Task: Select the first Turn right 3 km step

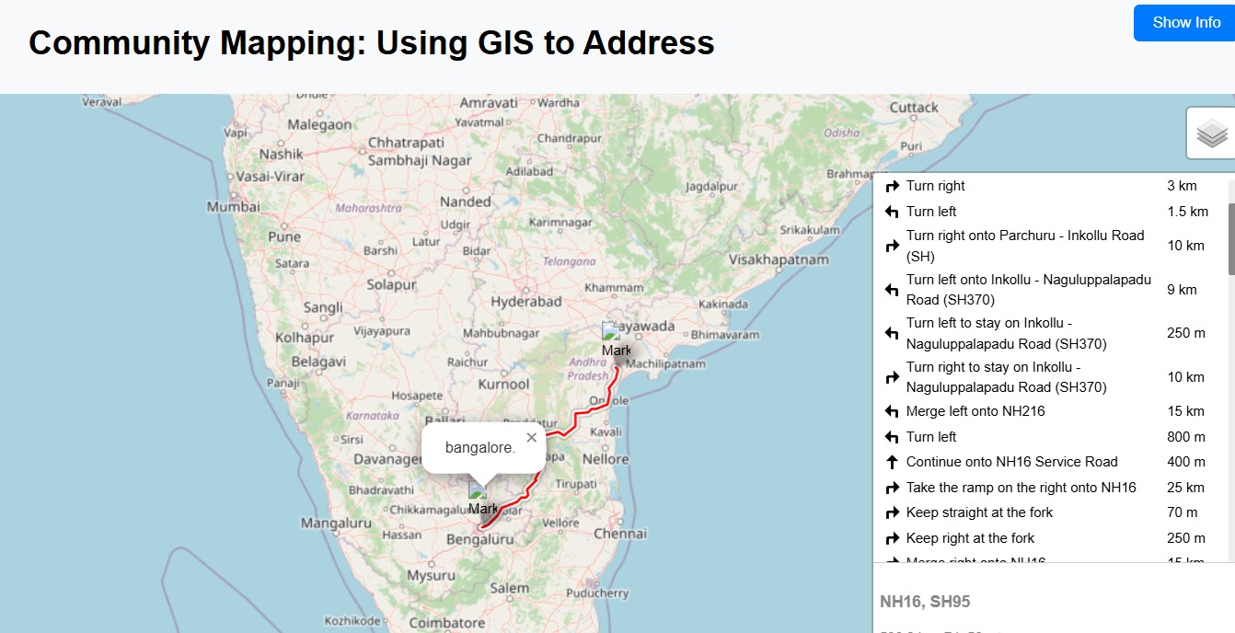Action: (x=935, y=186)
